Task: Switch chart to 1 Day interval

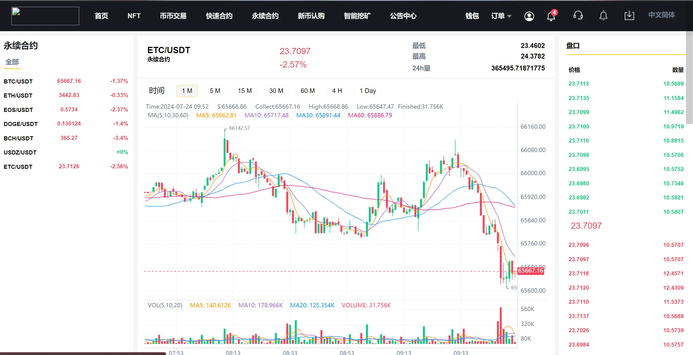Action: coord(368,91)
